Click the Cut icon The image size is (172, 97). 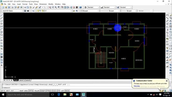[25, 7]
